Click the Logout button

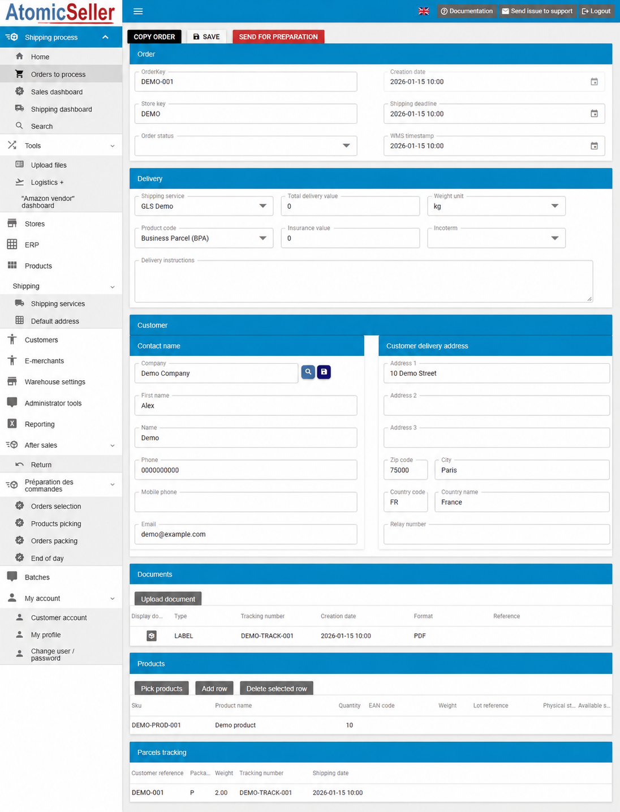[x=596, y=11]
